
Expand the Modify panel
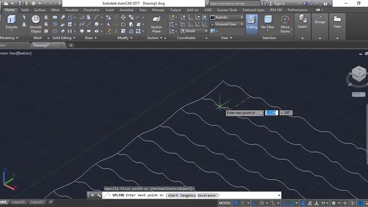coord(125,38)
